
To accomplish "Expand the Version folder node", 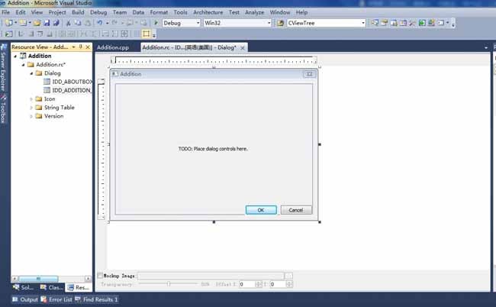I will 31,116.
